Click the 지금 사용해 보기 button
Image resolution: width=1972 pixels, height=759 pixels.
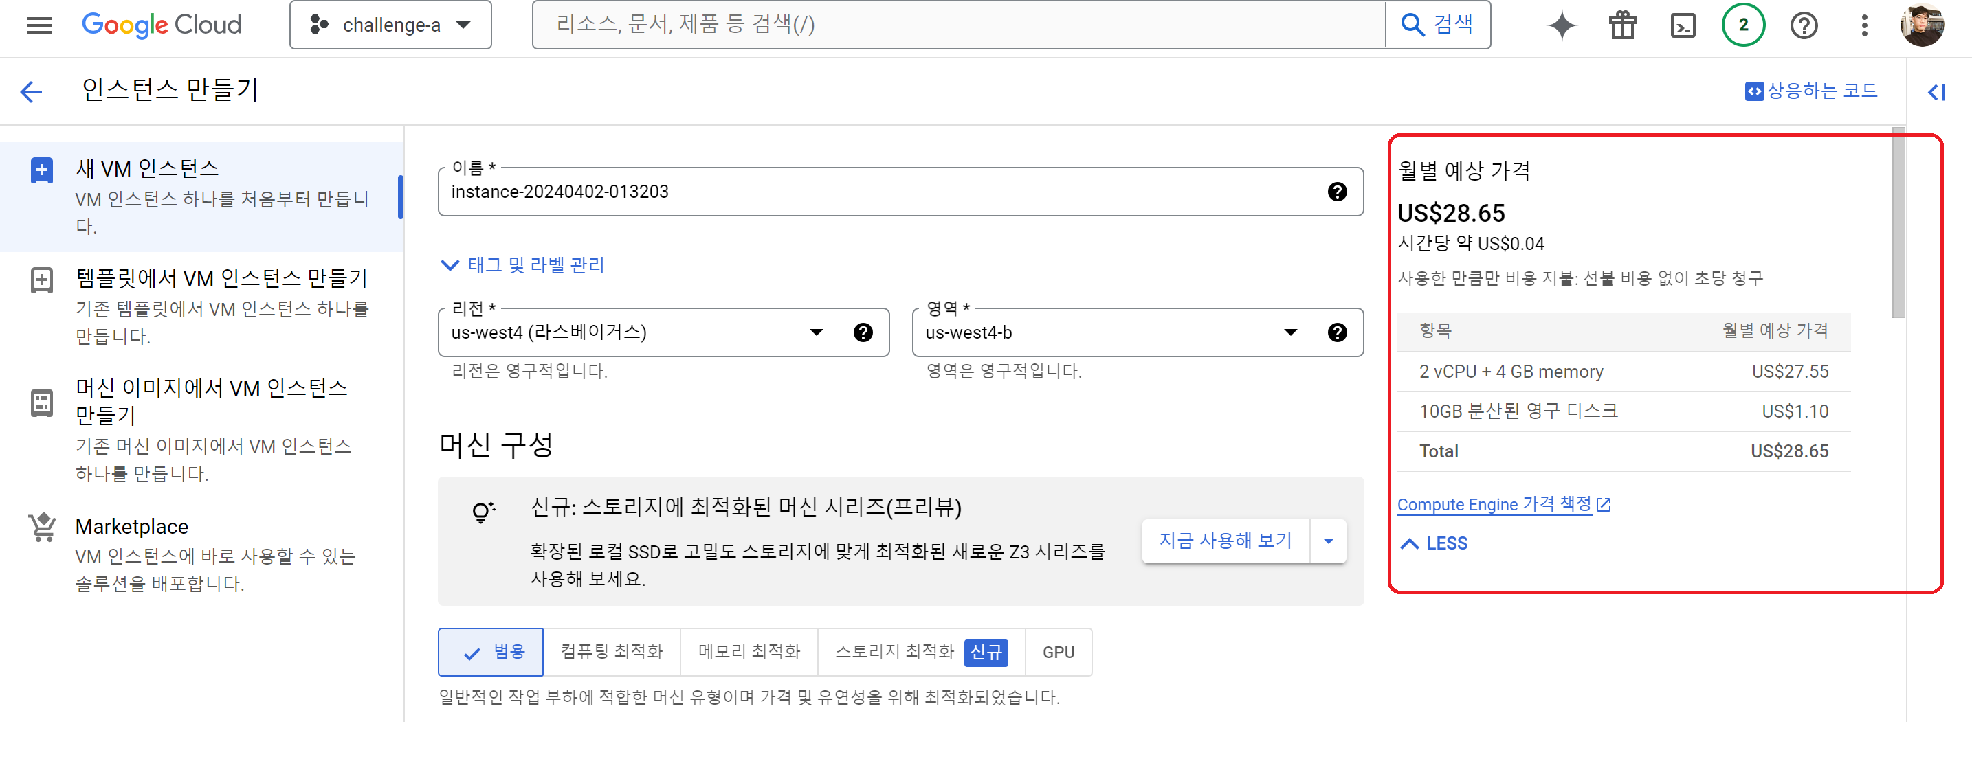pyautogui.click(x=1225, y=541)
